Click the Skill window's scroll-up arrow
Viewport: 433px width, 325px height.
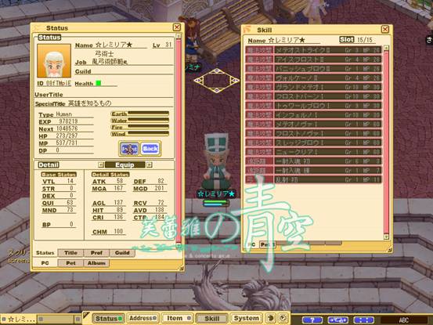[386, 48]
